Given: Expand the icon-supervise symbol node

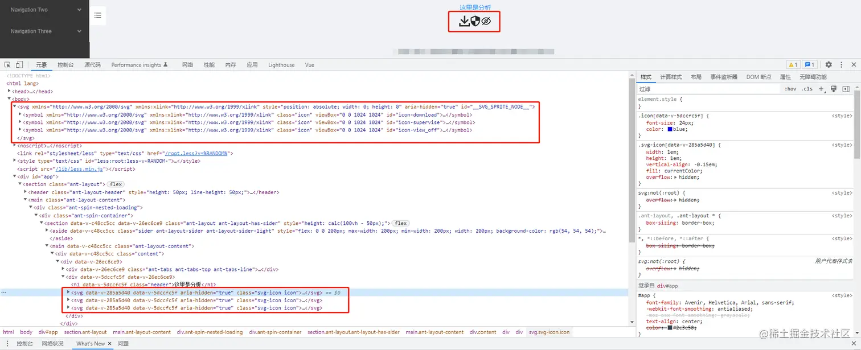Looking at the screenshot, I should click(20, 122).
